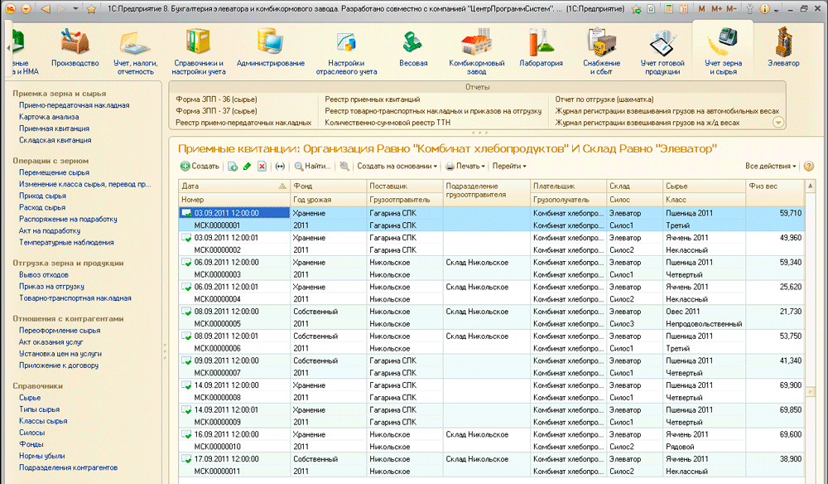Open the Форма ЗПП - 36 (сырье) report
The height and width of the screenshot is (484, 828).
pyautogui.click(x=216, y=99)
